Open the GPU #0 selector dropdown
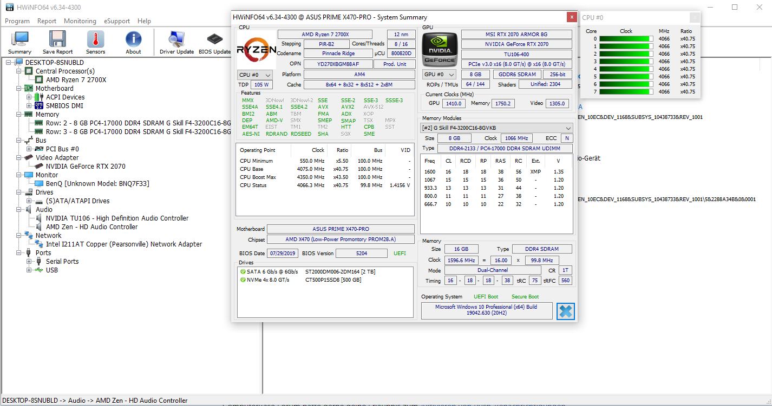 [x=439, y=75]
